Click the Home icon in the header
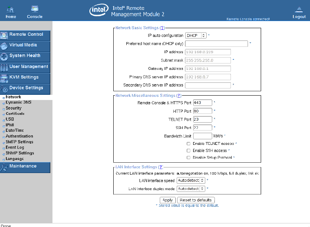Viewport: 310px width, 227px height. click(11, 9)
